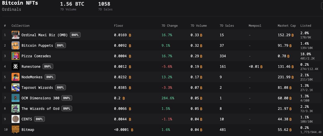323x136 pixels.
Task: Click the OCM Dimensions 300 avatar
Action: click(15, 98)
